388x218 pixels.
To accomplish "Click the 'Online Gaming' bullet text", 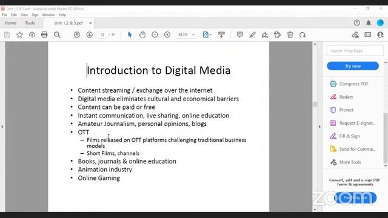I will coord(99,178).
